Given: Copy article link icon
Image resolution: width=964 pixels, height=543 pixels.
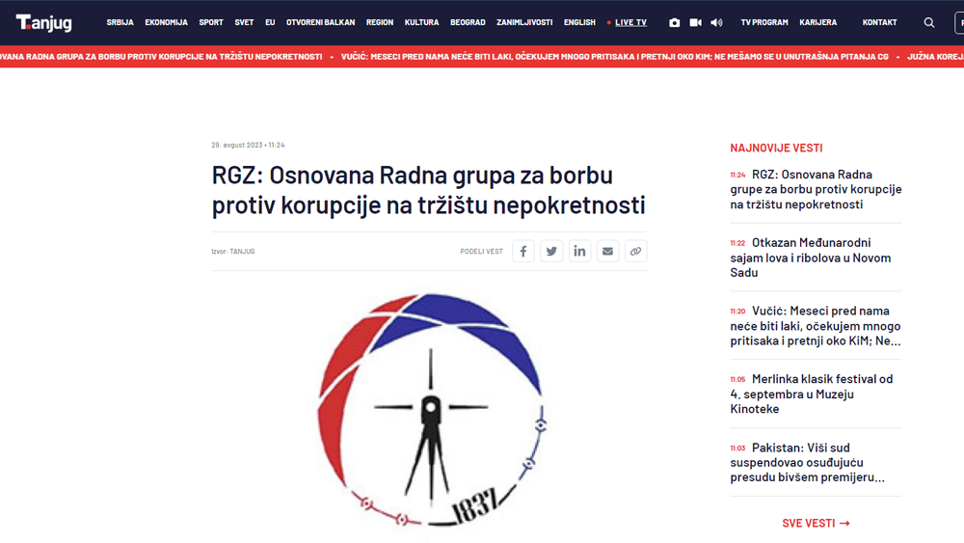Looking at the screenshot, I should pos(635,251).
